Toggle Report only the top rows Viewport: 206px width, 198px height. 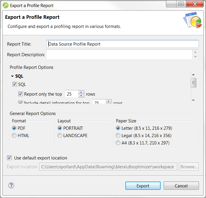tap(21, 94)
